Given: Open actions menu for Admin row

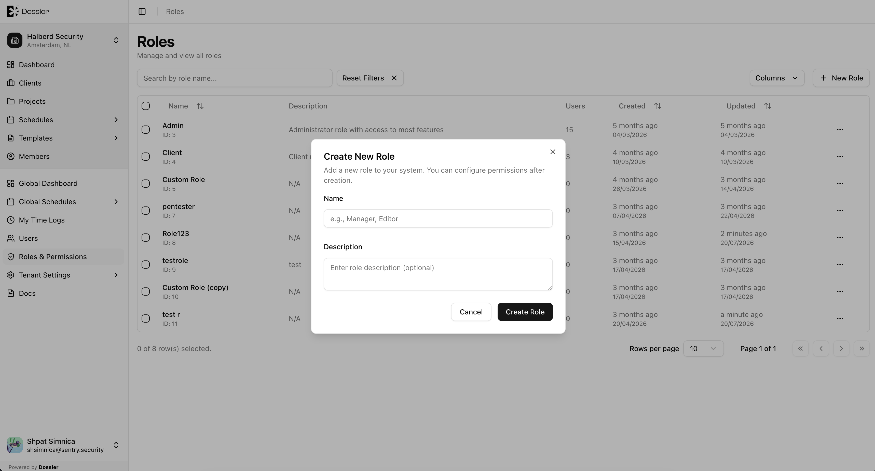Looking at the screenshot, I should pyautogui.click(x=840, y=130).
